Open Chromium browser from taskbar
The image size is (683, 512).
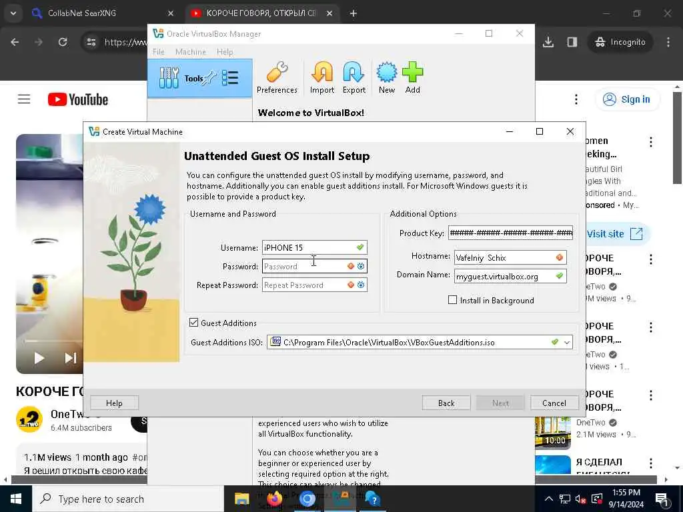point(307,499)
